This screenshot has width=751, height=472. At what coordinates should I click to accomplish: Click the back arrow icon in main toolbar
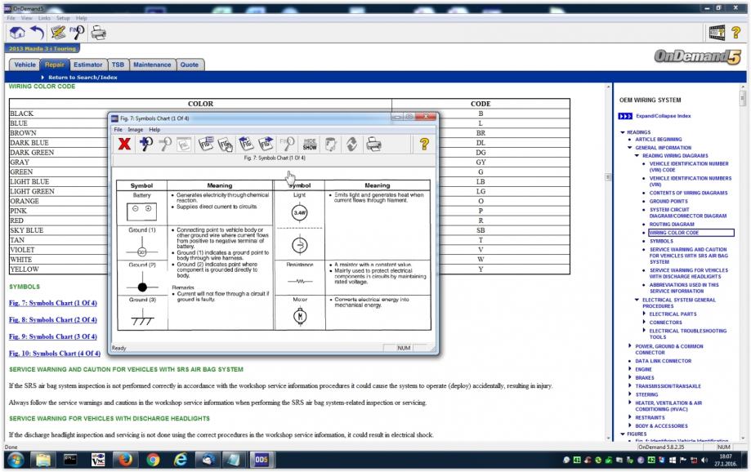tap(38, 33)
